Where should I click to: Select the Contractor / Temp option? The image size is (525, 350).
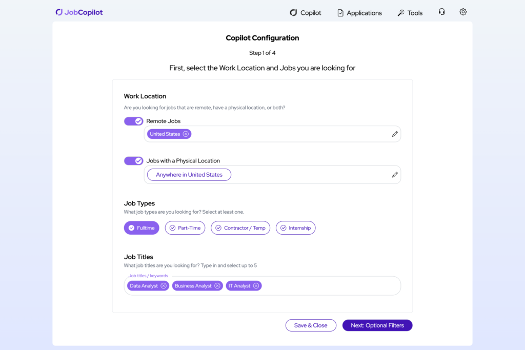(x=240, y=228)
